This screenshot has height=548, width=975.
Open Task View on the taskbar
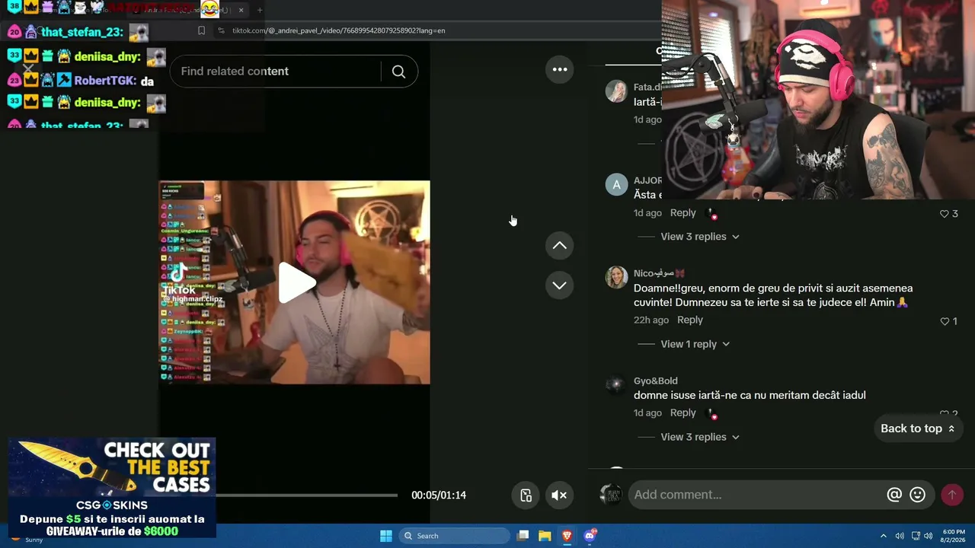tap(523, 536)
